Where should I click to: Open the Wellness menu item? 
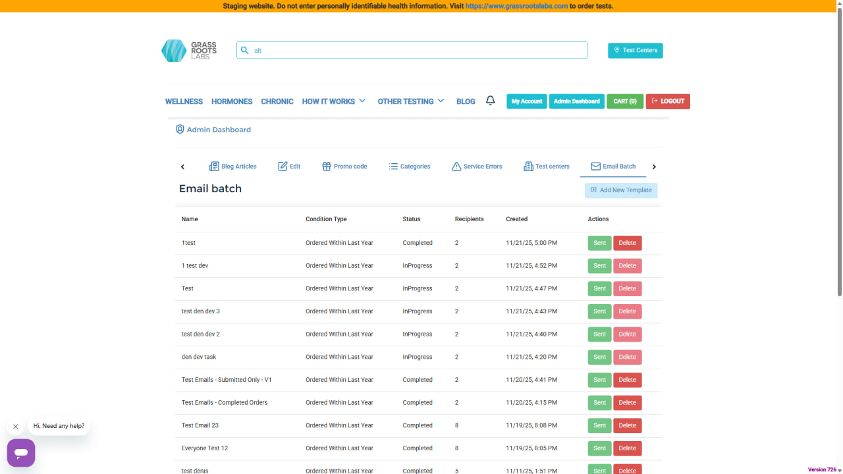pyautogui.click(x=184, y=101)
